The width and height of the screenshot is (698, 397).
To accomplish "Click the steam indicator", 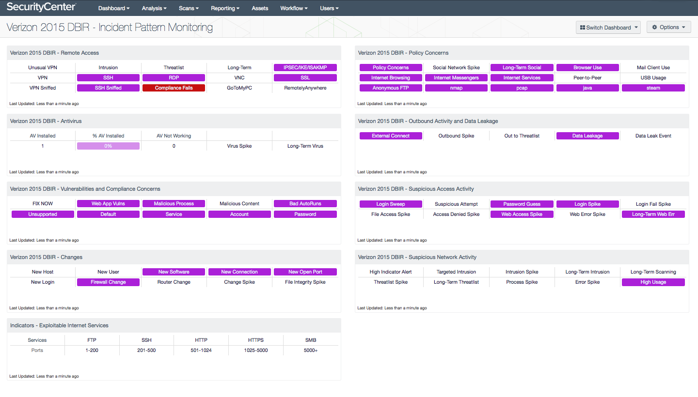I will [x=653, y=88].
